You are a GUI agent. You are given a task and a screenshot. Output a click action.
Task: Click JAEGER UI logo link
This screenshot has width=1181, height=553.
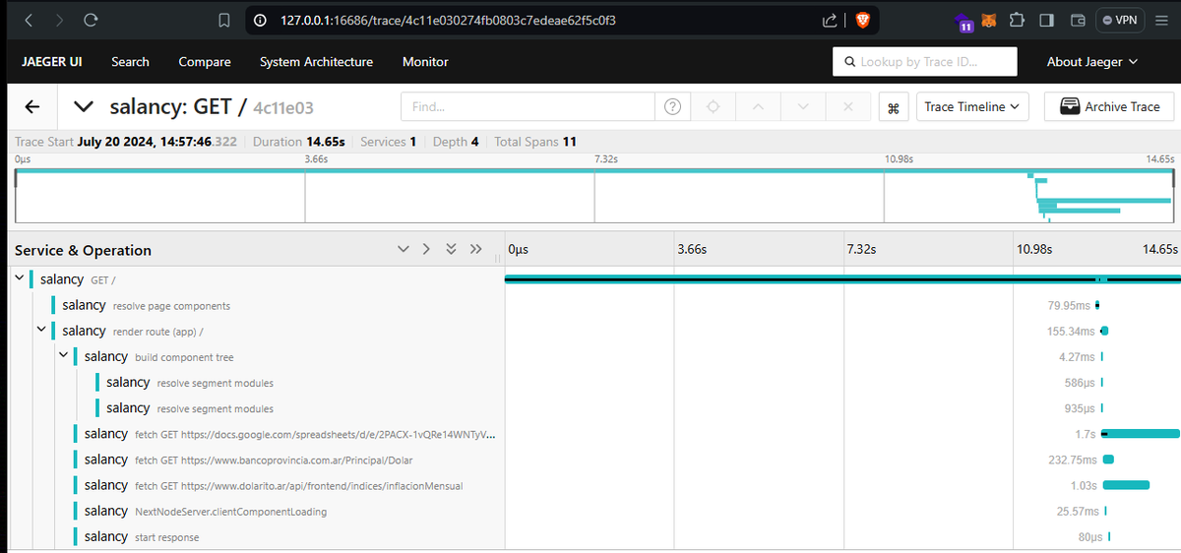pos(52,61)
